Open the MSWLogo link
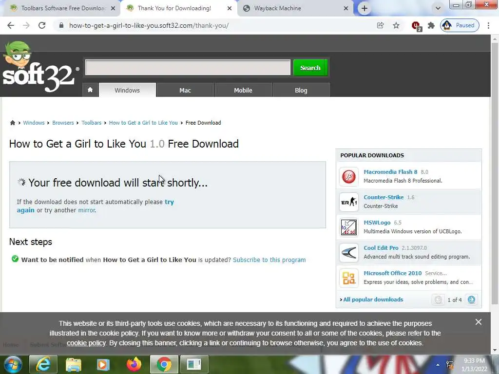The height and width of the screenshot is (374, 499). point(377,223)
